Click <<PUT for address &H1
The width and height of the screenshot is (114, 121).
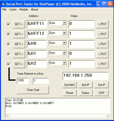[102, 54]
